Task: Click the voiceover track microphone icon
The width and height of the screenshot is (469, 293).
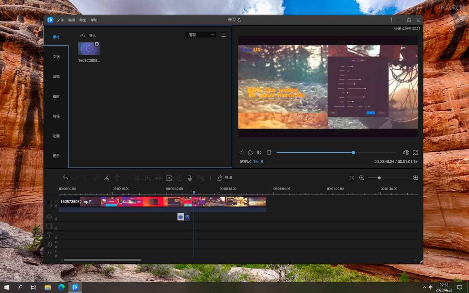Action: pos(49,254)
